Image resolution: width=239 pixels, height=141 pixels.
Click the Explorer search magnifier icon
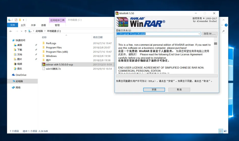[x=223, y=31]
